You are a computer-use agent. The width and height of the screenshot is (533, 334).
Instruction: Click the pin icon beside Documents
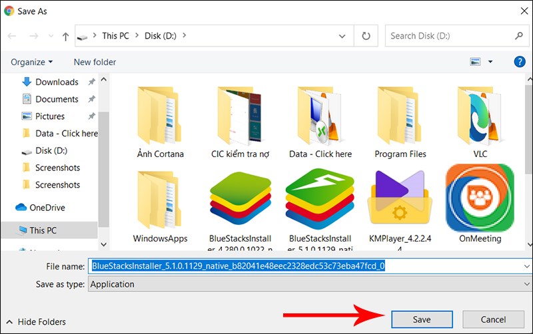91,99
